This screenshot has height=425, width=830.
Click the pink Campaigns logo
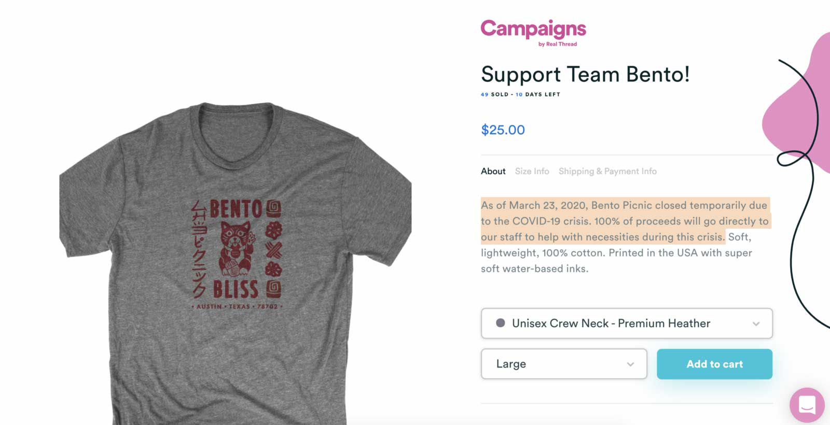click(533, 29)
